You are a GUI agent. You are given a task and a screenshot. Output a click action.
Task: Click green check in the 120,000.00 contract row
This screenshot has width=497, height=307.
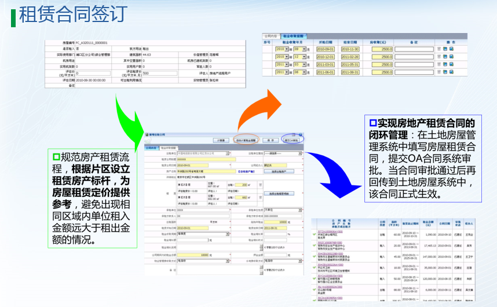(x=314, y=279)
